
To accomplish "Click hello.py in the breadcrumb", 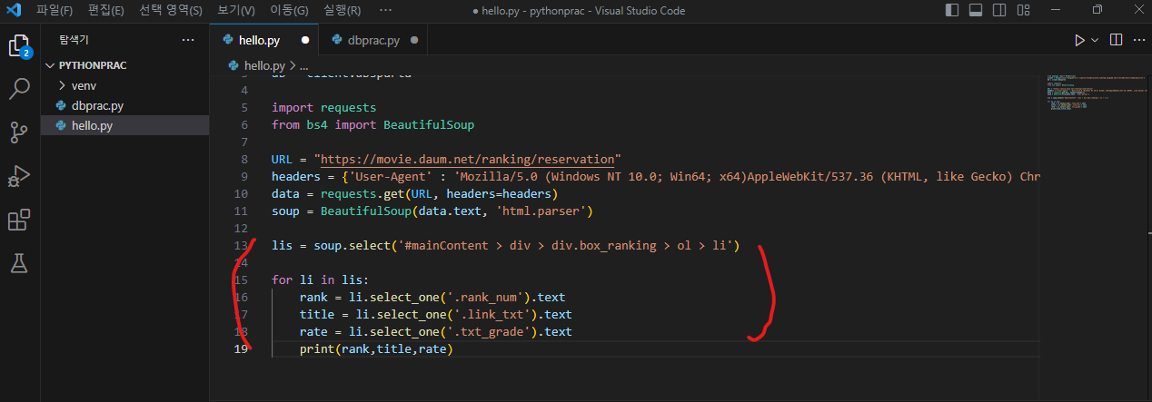I will click(264, 66).
